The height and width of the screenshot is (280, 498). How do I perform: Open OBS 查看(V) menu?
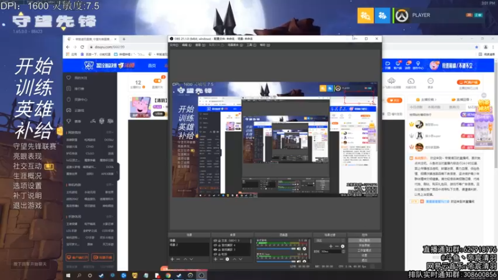click(x=199, y=45)
